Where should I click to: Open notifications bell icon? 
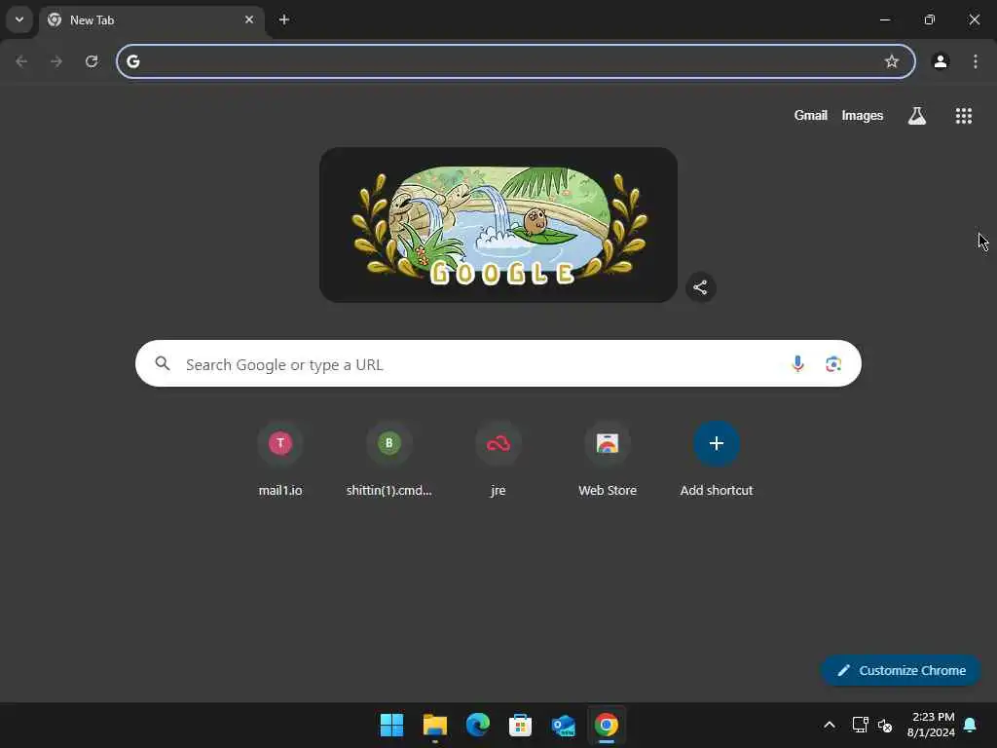coord(970,725)
